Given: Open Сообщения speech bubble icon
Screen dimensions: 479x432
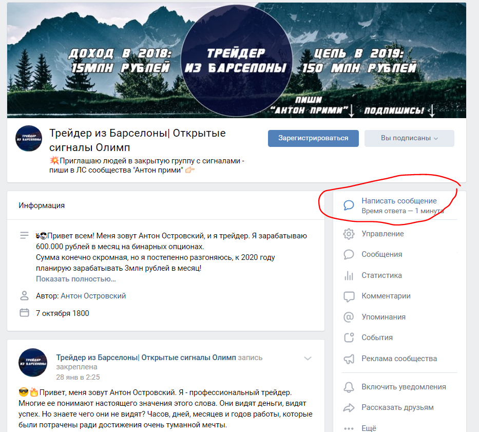Looking at the screenshot, I should (349, 254).
